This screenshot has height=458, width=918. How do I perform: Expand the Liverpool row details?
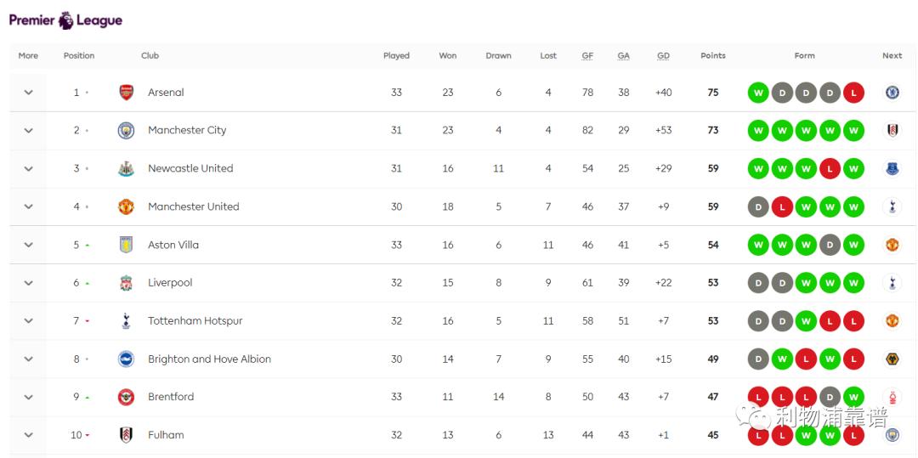point(28,283)
